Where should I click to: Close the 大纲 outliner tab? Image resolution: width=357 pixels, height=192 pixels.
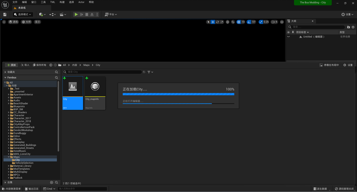(x=313, y=21)
